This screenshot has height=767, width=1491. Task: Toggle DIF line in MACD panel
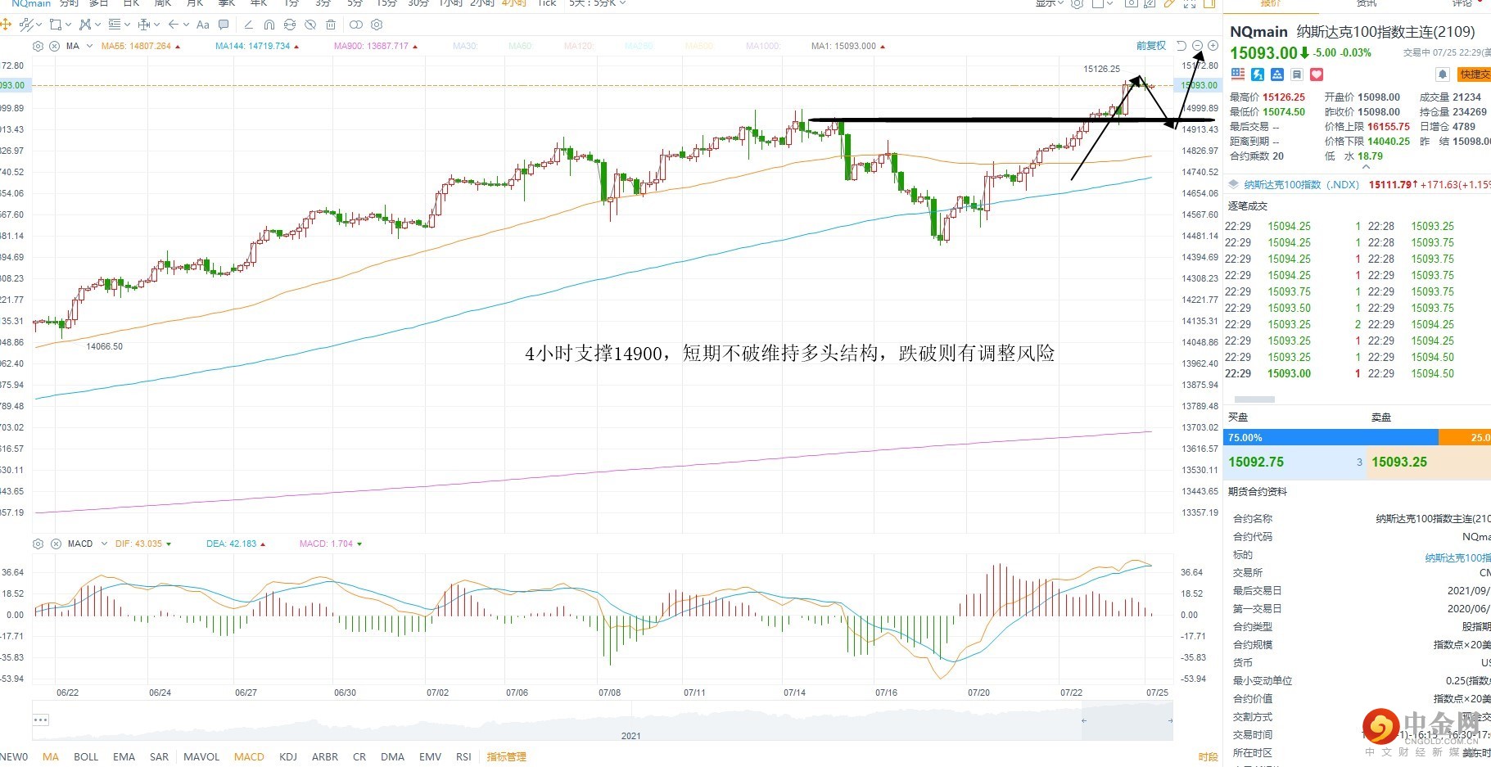[143, 544]
